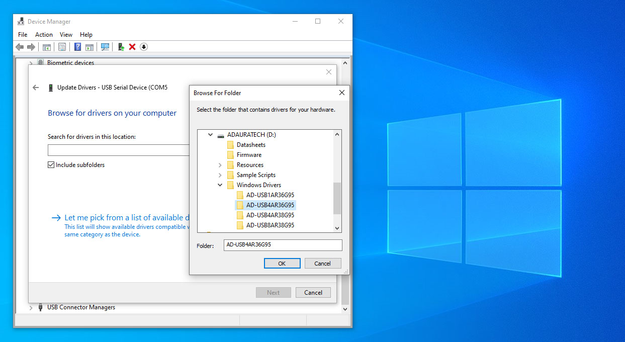Click the red X Uninstall device icon
The width and height of the screenshot is (625, 342).
(132, 47)
